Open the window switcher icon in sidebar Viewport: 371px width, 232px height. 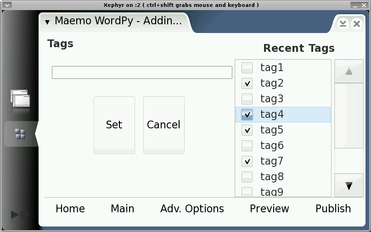click(21, 99)
